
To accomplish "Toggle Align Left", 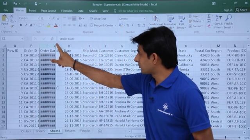I will (64, 25).
